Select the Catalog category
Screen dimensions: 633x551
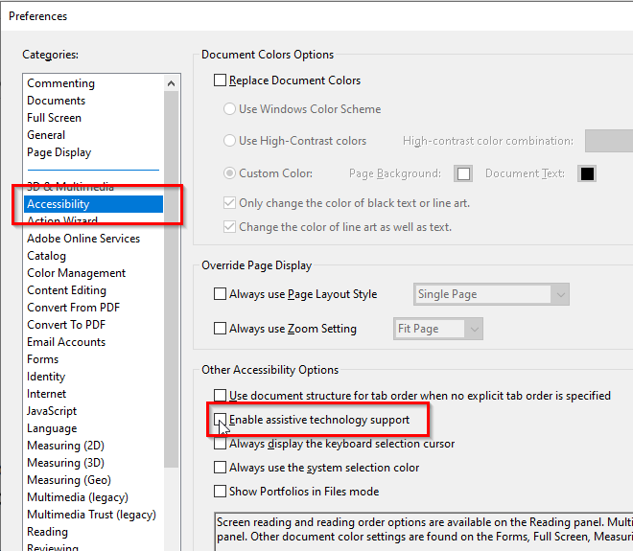tap(46, 256)
